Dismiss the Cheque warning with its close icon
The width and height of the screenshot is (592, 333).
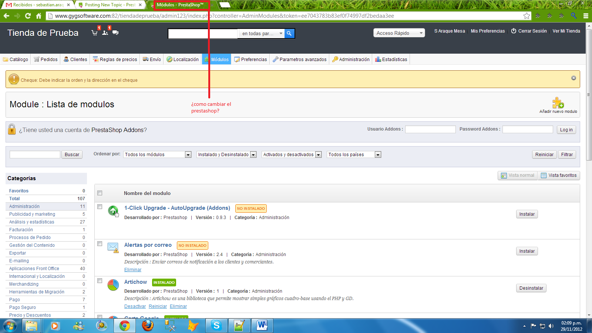click(573, 78)
